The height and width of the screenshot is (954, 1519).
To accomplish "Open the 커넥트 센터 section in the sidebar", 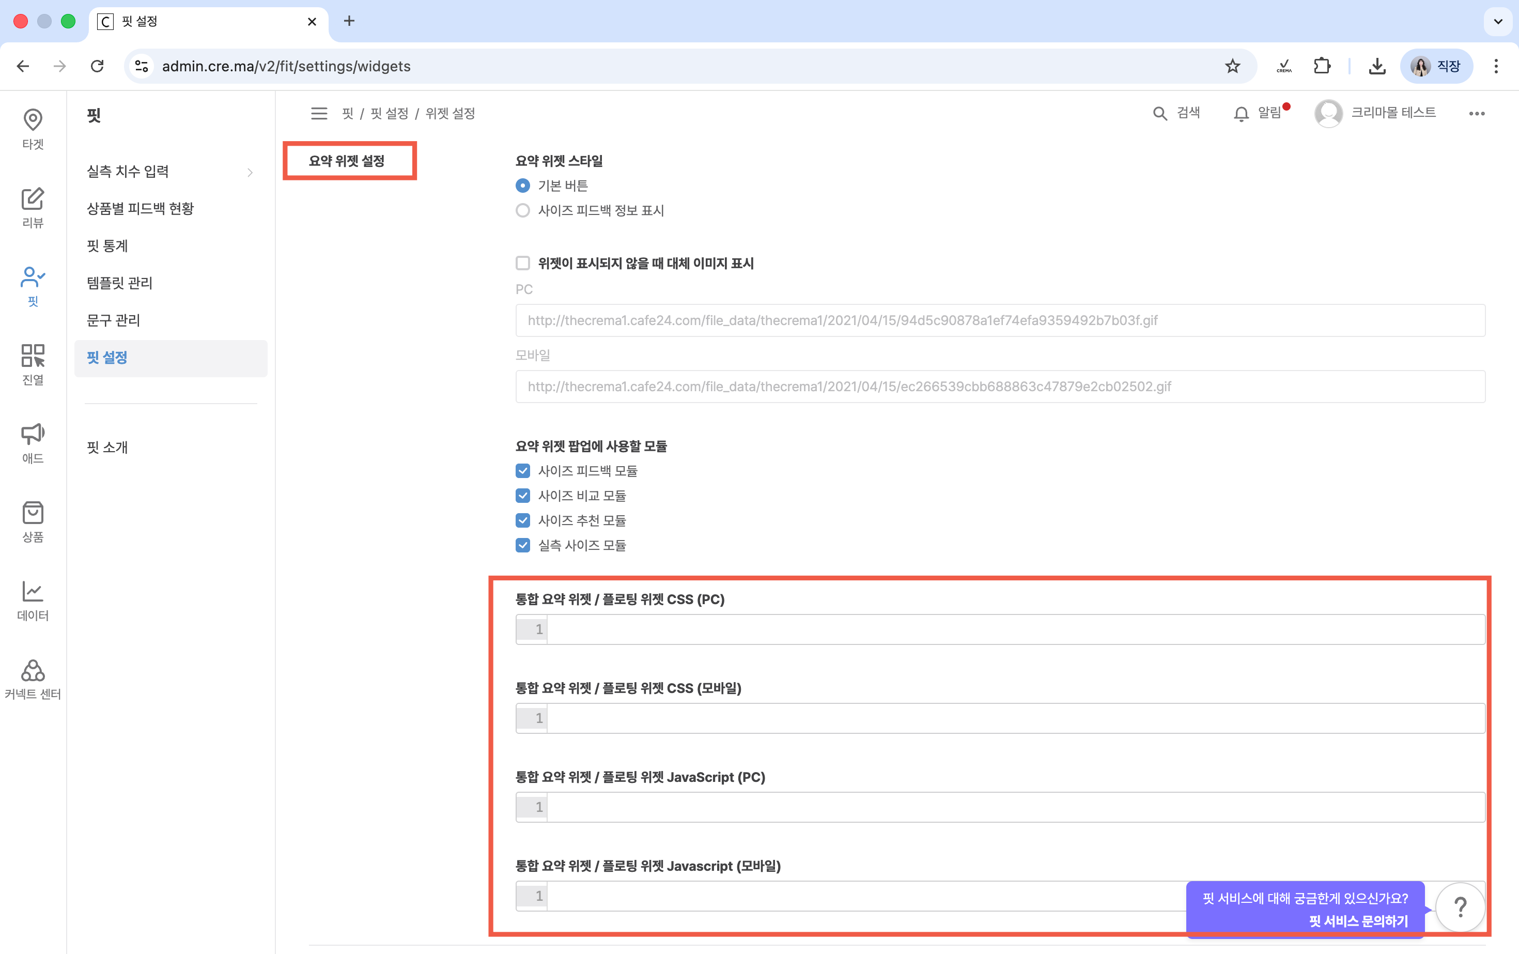I will click(33, 679).
